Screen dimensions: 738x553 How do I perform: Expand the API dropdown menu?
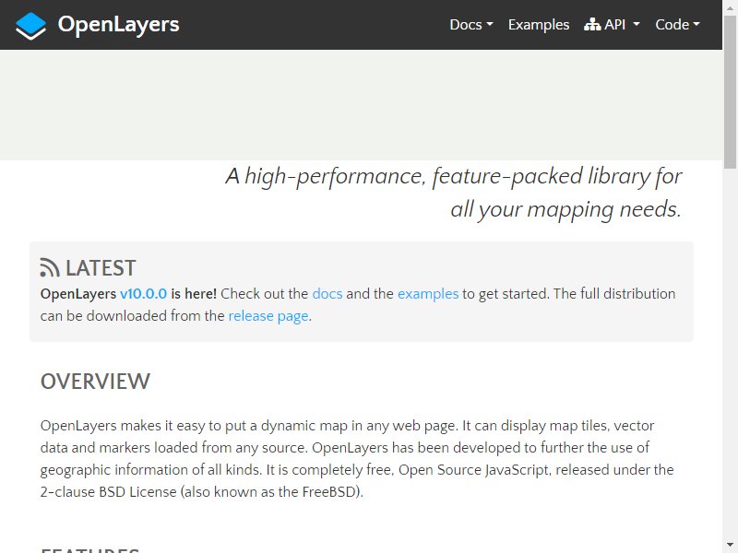pyautogui.click(x=612, y=25)
